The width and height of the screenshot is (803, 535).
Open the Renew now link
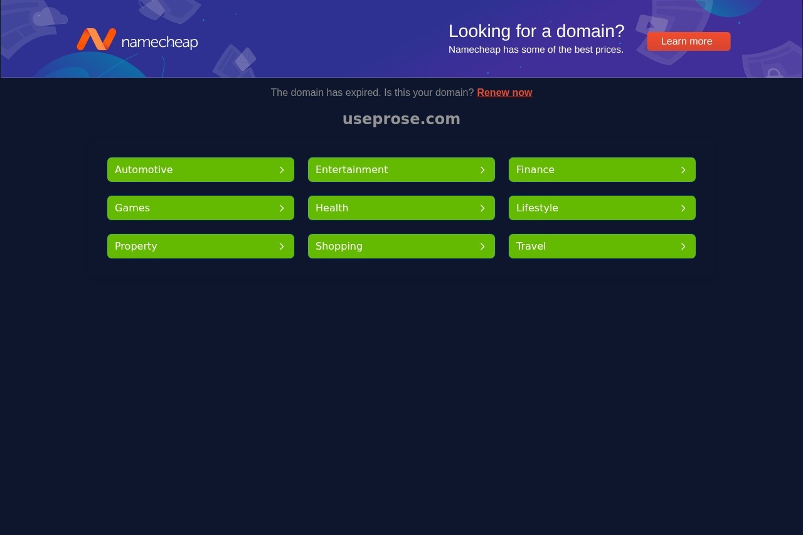(x=504, y=92)
